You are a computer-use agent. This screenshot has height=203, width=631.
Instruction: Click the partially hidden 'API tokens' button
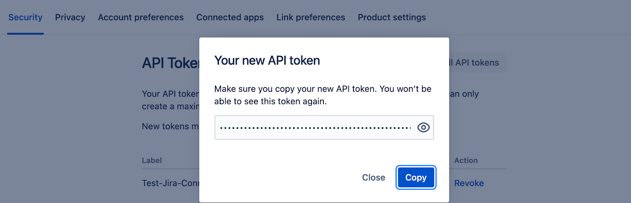point(477,63)
